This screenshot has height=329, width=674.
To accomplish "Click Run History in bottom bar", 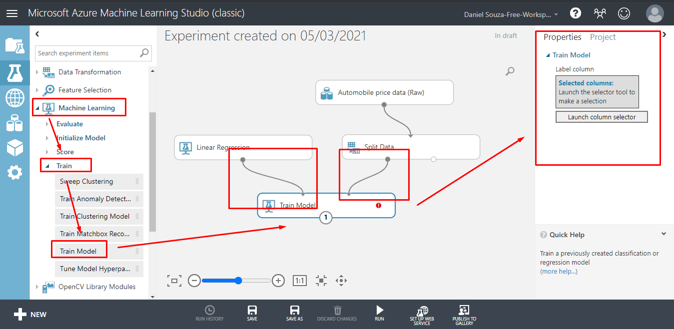I will pyautogui.click(x=210, y=314).
